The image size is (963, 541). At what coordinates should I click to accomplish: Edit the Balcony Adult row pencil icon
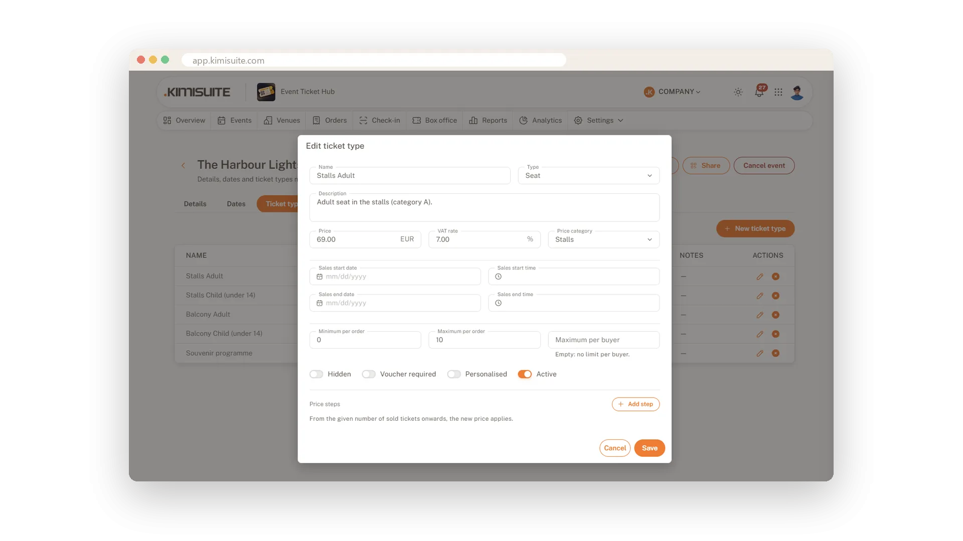[x=760, y=315]
